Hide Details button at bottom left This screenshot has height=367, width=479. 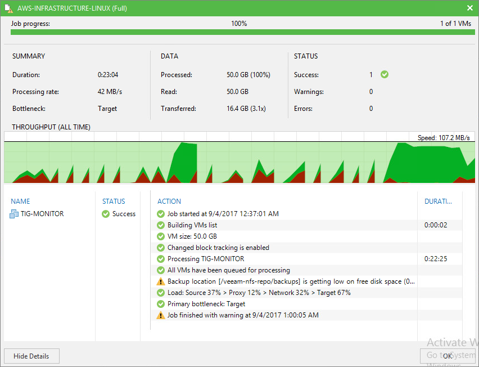pos(31,356)
